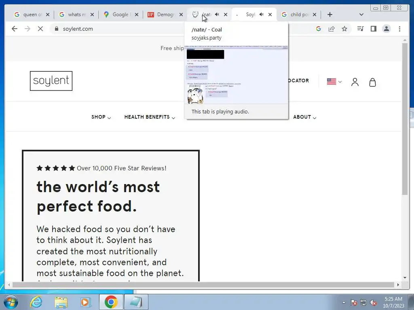Click the tab preview thumbnail of /nate/
The height and width of the screenshot is (310, 414).
[x=236, y=75]
